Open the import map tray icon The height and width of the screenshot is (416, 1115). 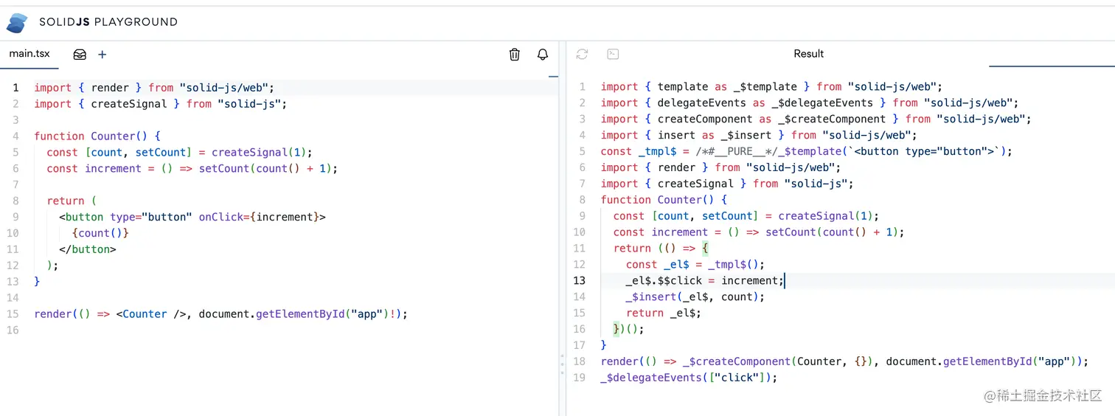tap(80, 55)
